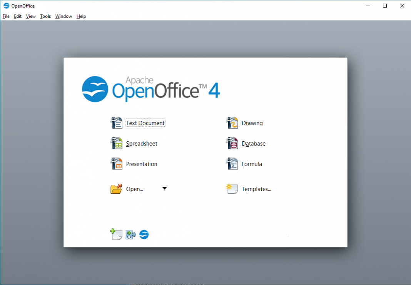Create a new Text Document
Viewport: 411px width, 285px height.
pos(145,122)
